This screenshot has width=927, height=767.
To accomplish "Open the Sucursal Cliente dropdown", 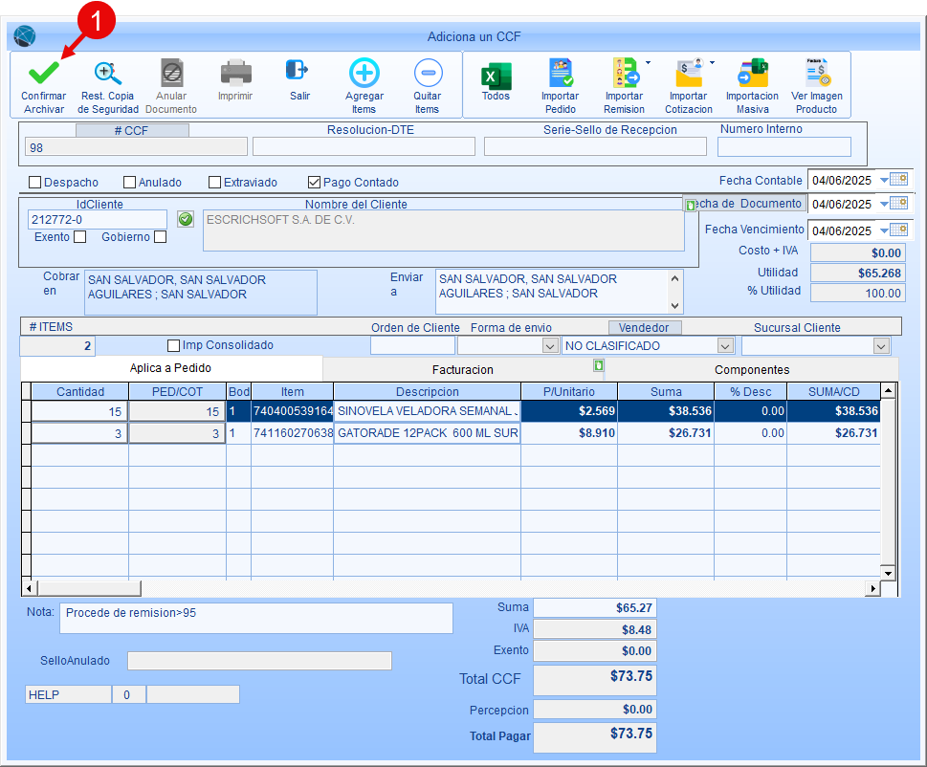I will pos(881,346).
